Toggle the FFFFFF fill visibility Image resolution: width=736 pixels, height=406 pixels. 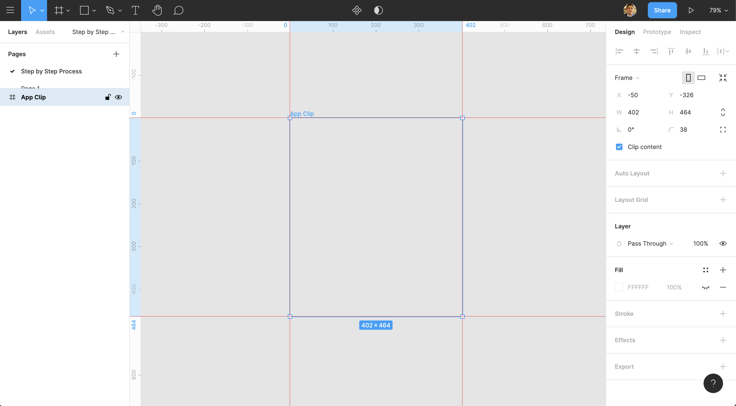[705, 287]
